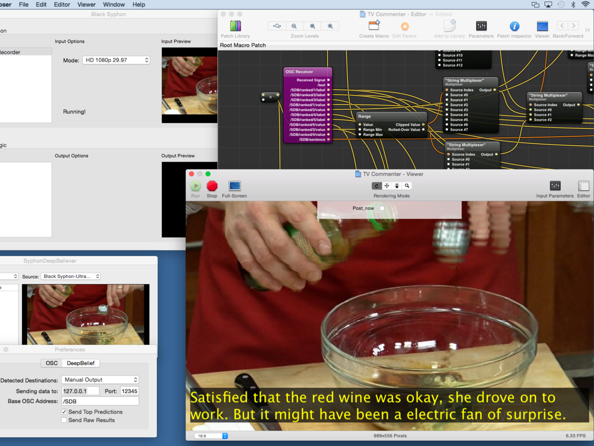The width and height of the screenshot is (594, 446).
Task: Select the magnifier Rendering Mode icon
Action: (407, 186)
